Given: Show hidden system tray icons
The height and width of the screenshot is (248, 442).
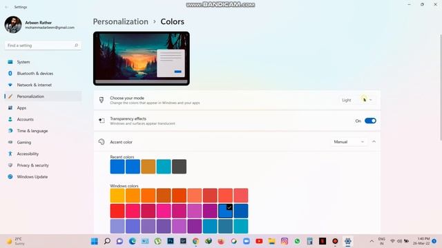Looking at the screenshot, I should click(372, 241).
